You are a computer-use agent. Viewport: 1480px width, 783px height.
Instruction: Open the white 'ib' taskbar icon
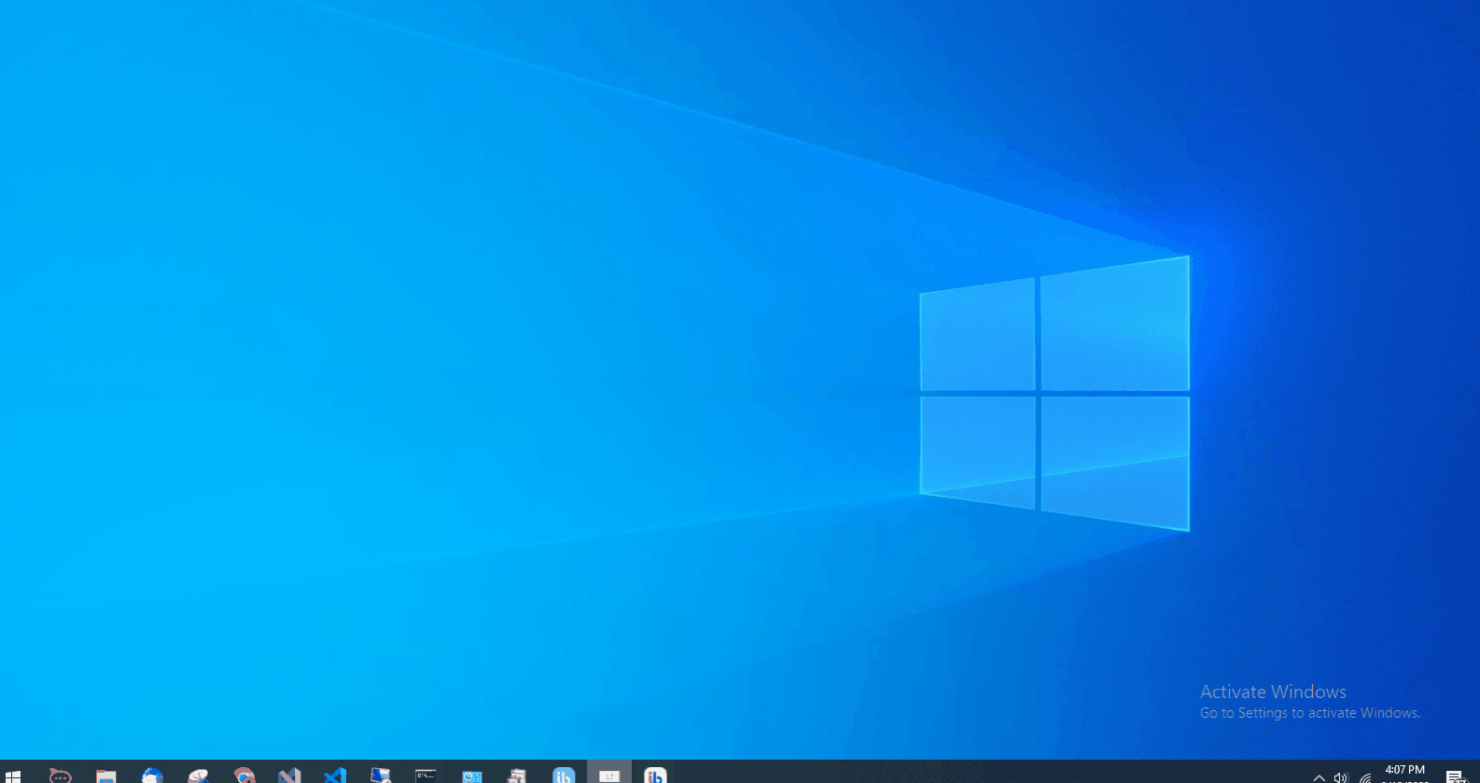655,775
